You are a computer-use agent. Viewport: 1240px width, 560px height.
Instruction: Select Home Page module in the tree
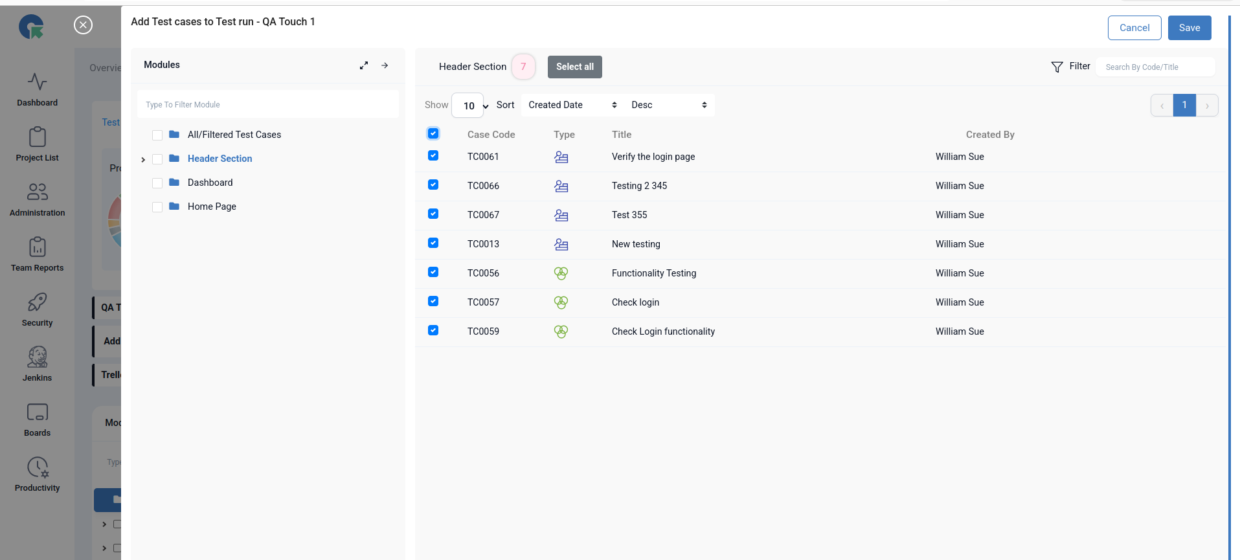(x=212, y=207)
